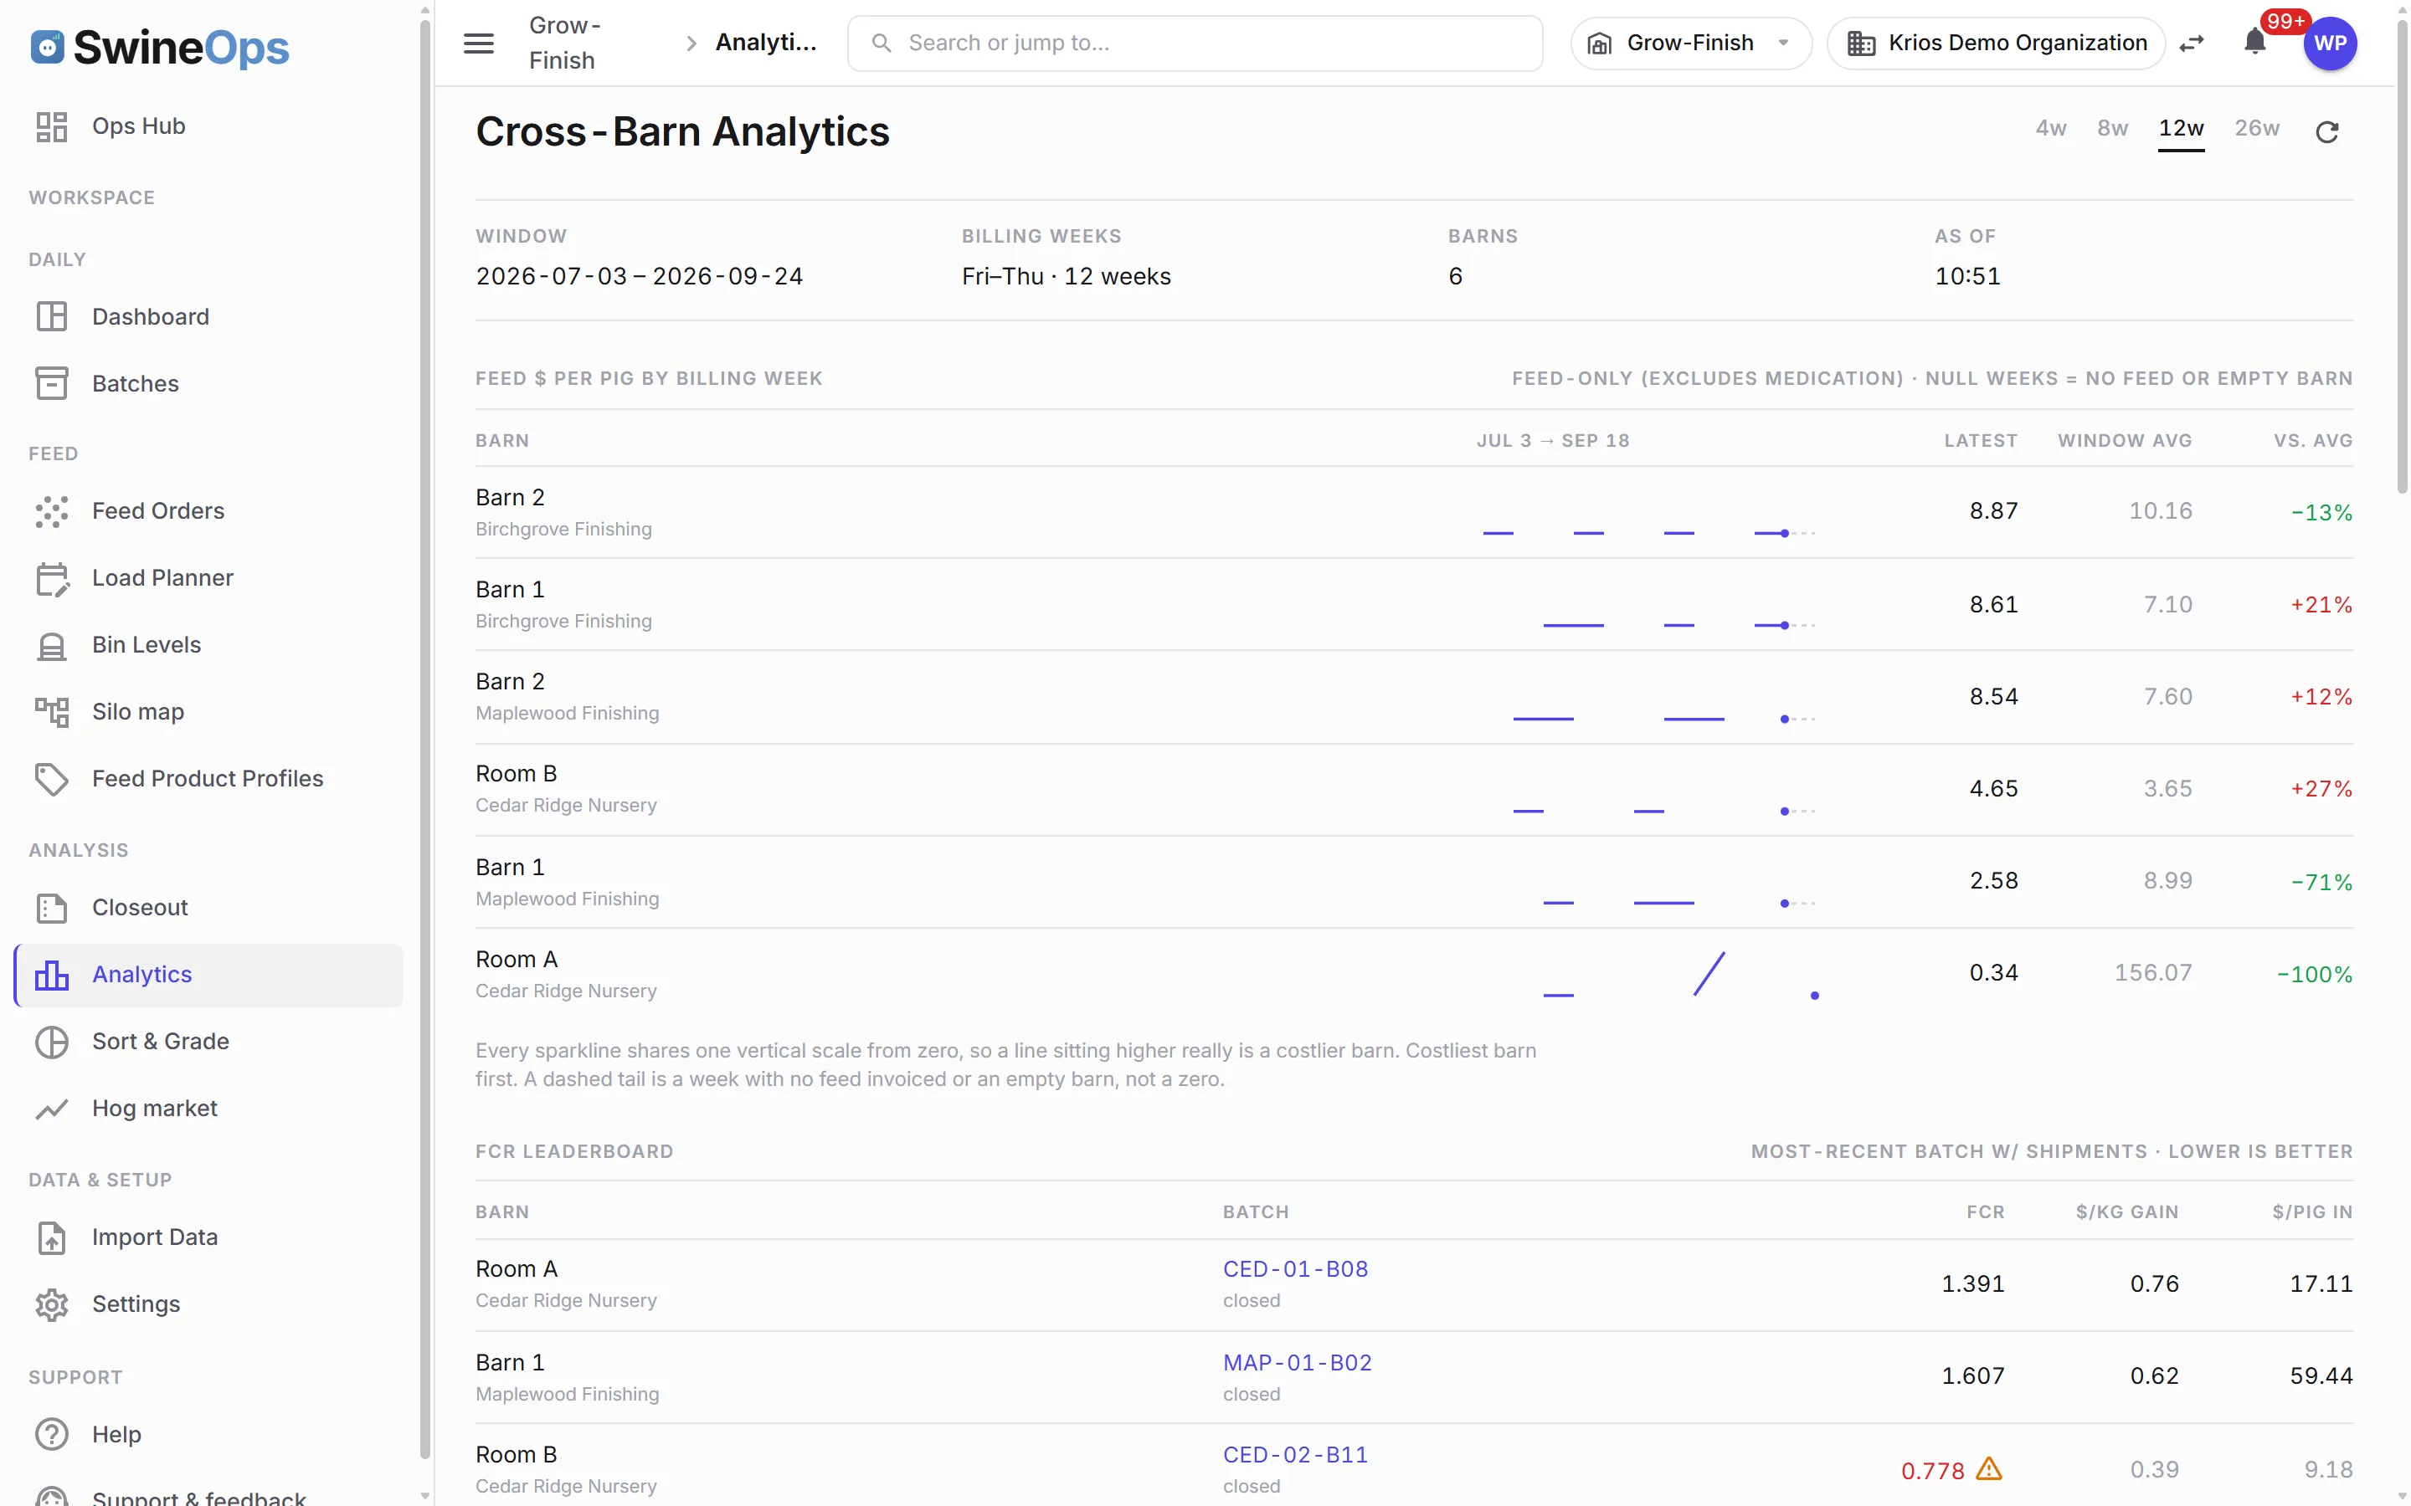Open Ops Hub from sidebar
2411x1506 pixels.
(208, 126)
